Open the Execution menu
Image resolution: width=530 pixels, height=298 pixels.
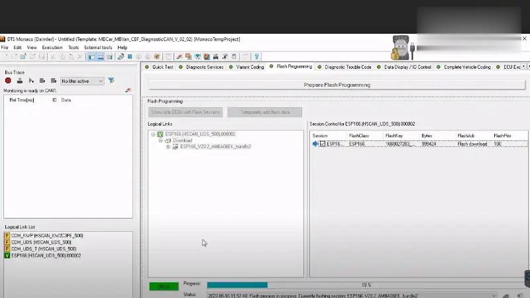pyautogui.click(x=52, y=48)
